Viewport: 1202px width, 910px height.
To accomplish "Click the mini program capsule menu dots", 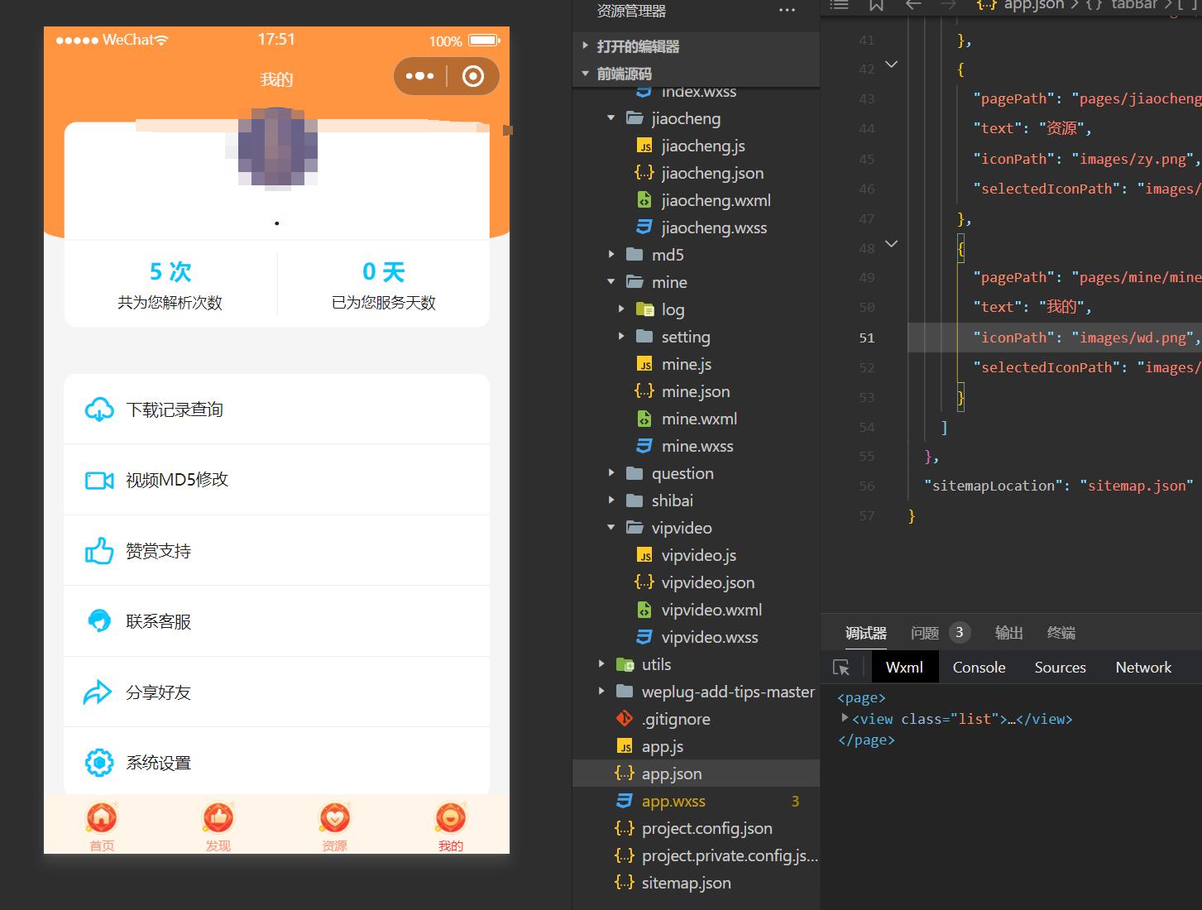I will [x=419, y=76].
